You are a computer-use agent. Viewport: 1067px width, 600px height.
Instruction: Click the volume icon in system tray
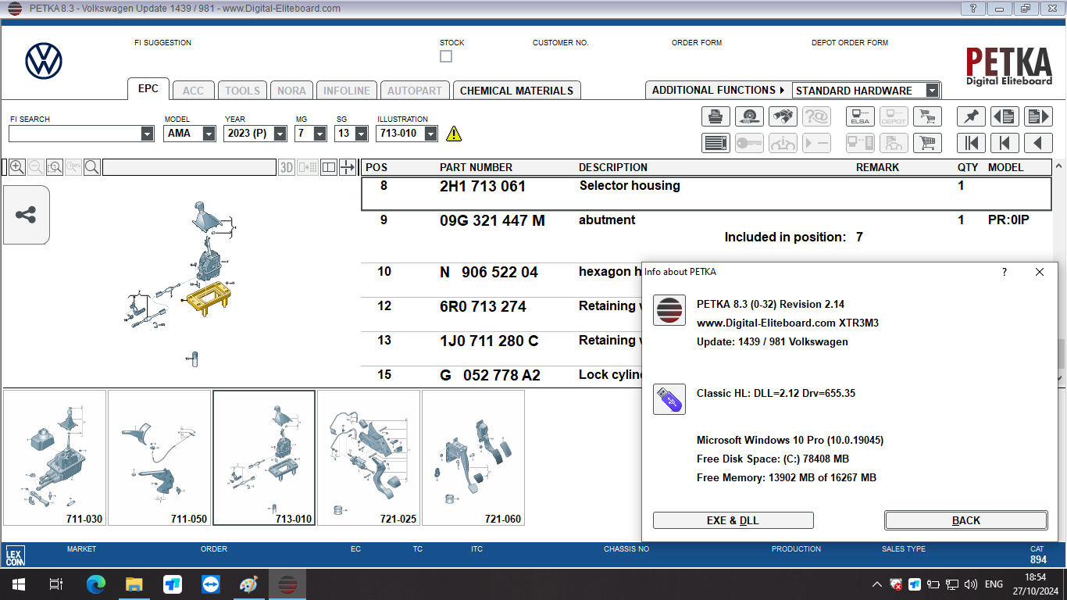(x=971, y=584)
